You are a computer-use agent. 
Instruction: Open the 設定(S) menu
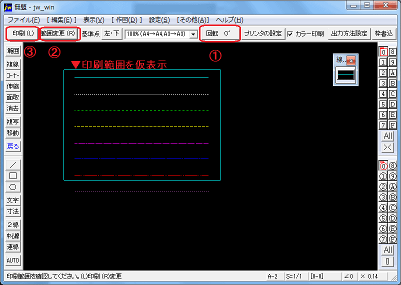point(159,20)
